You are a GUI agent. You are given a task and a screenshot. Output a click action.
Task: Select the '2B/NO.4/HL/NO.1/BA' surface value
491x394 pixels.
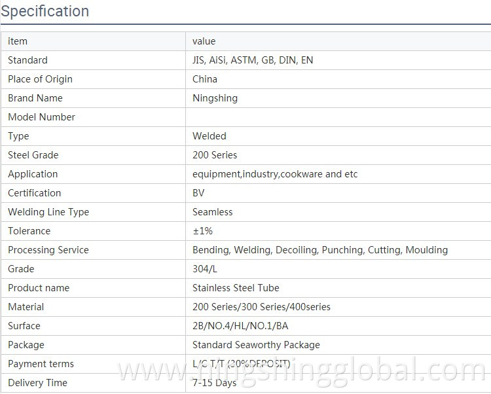tap(240, 326)
